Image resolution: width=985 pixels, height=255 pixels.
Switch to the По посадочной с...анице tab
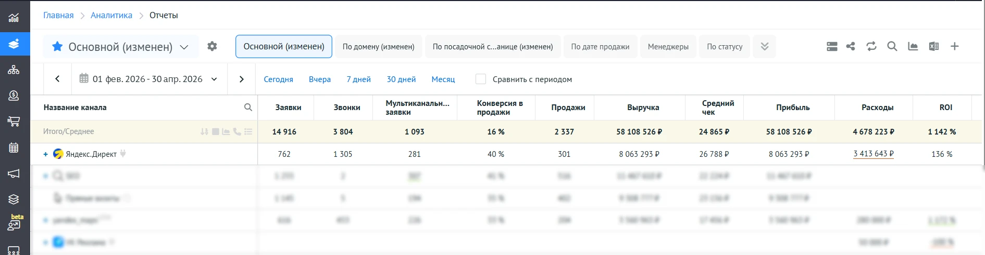tap(493, 46)
